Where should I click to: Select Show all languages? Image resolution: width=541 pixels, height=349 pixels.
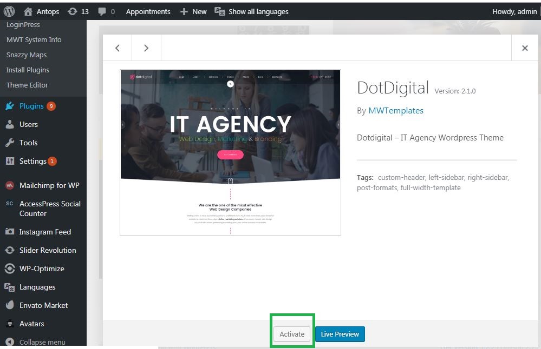tap(258, 12)
